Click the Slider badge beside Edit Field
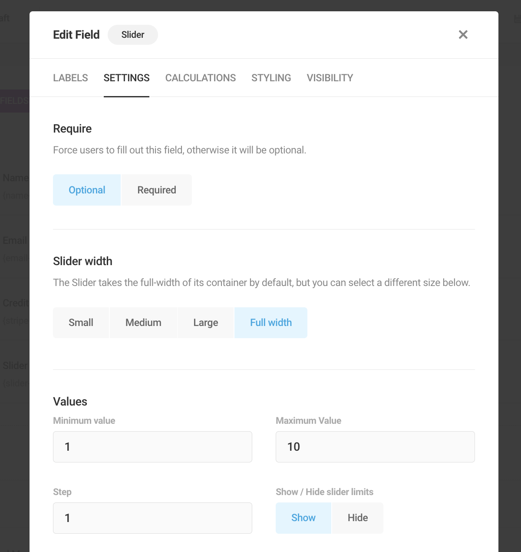This screenshot has height=552, width=521. click(x=133, y=35)
